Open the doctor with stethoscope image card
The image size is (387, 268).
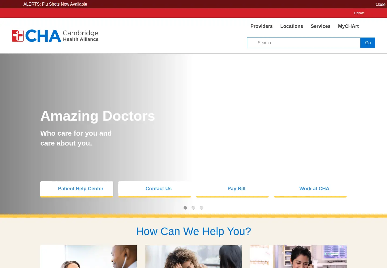pos(88,256)
